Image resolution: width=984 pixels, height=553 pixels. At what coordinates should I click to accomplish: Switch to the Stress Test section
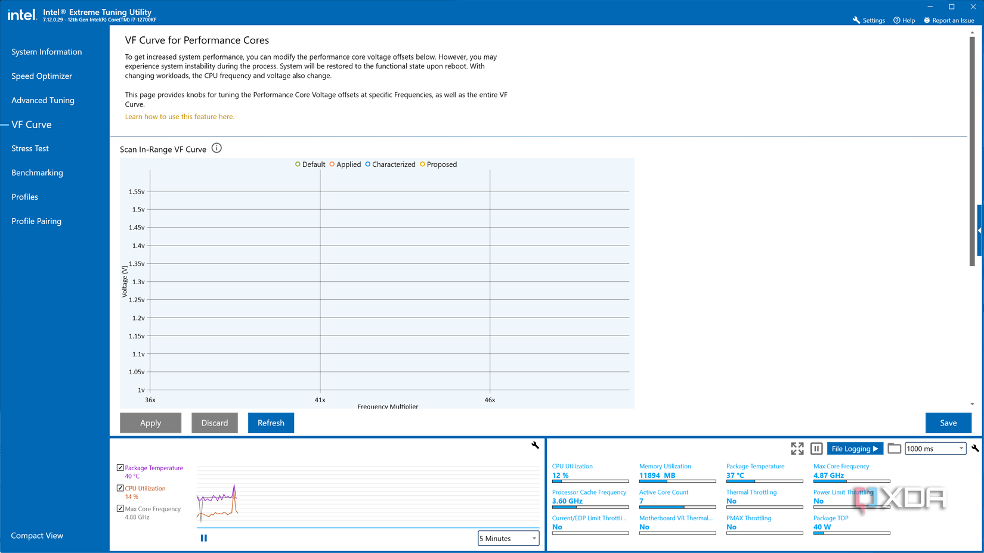coord(30,148)
